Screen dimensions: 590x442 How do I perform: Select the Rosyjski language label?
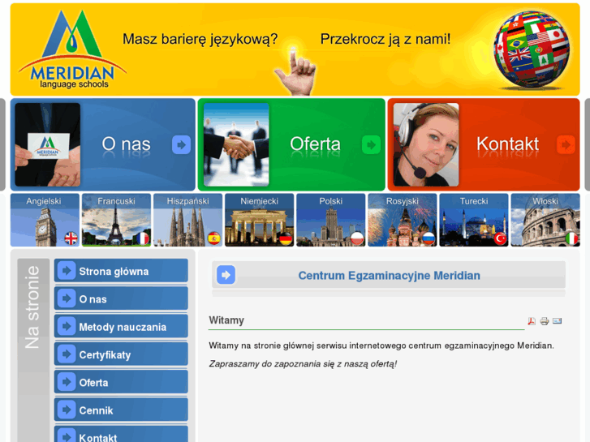(403, 201)
